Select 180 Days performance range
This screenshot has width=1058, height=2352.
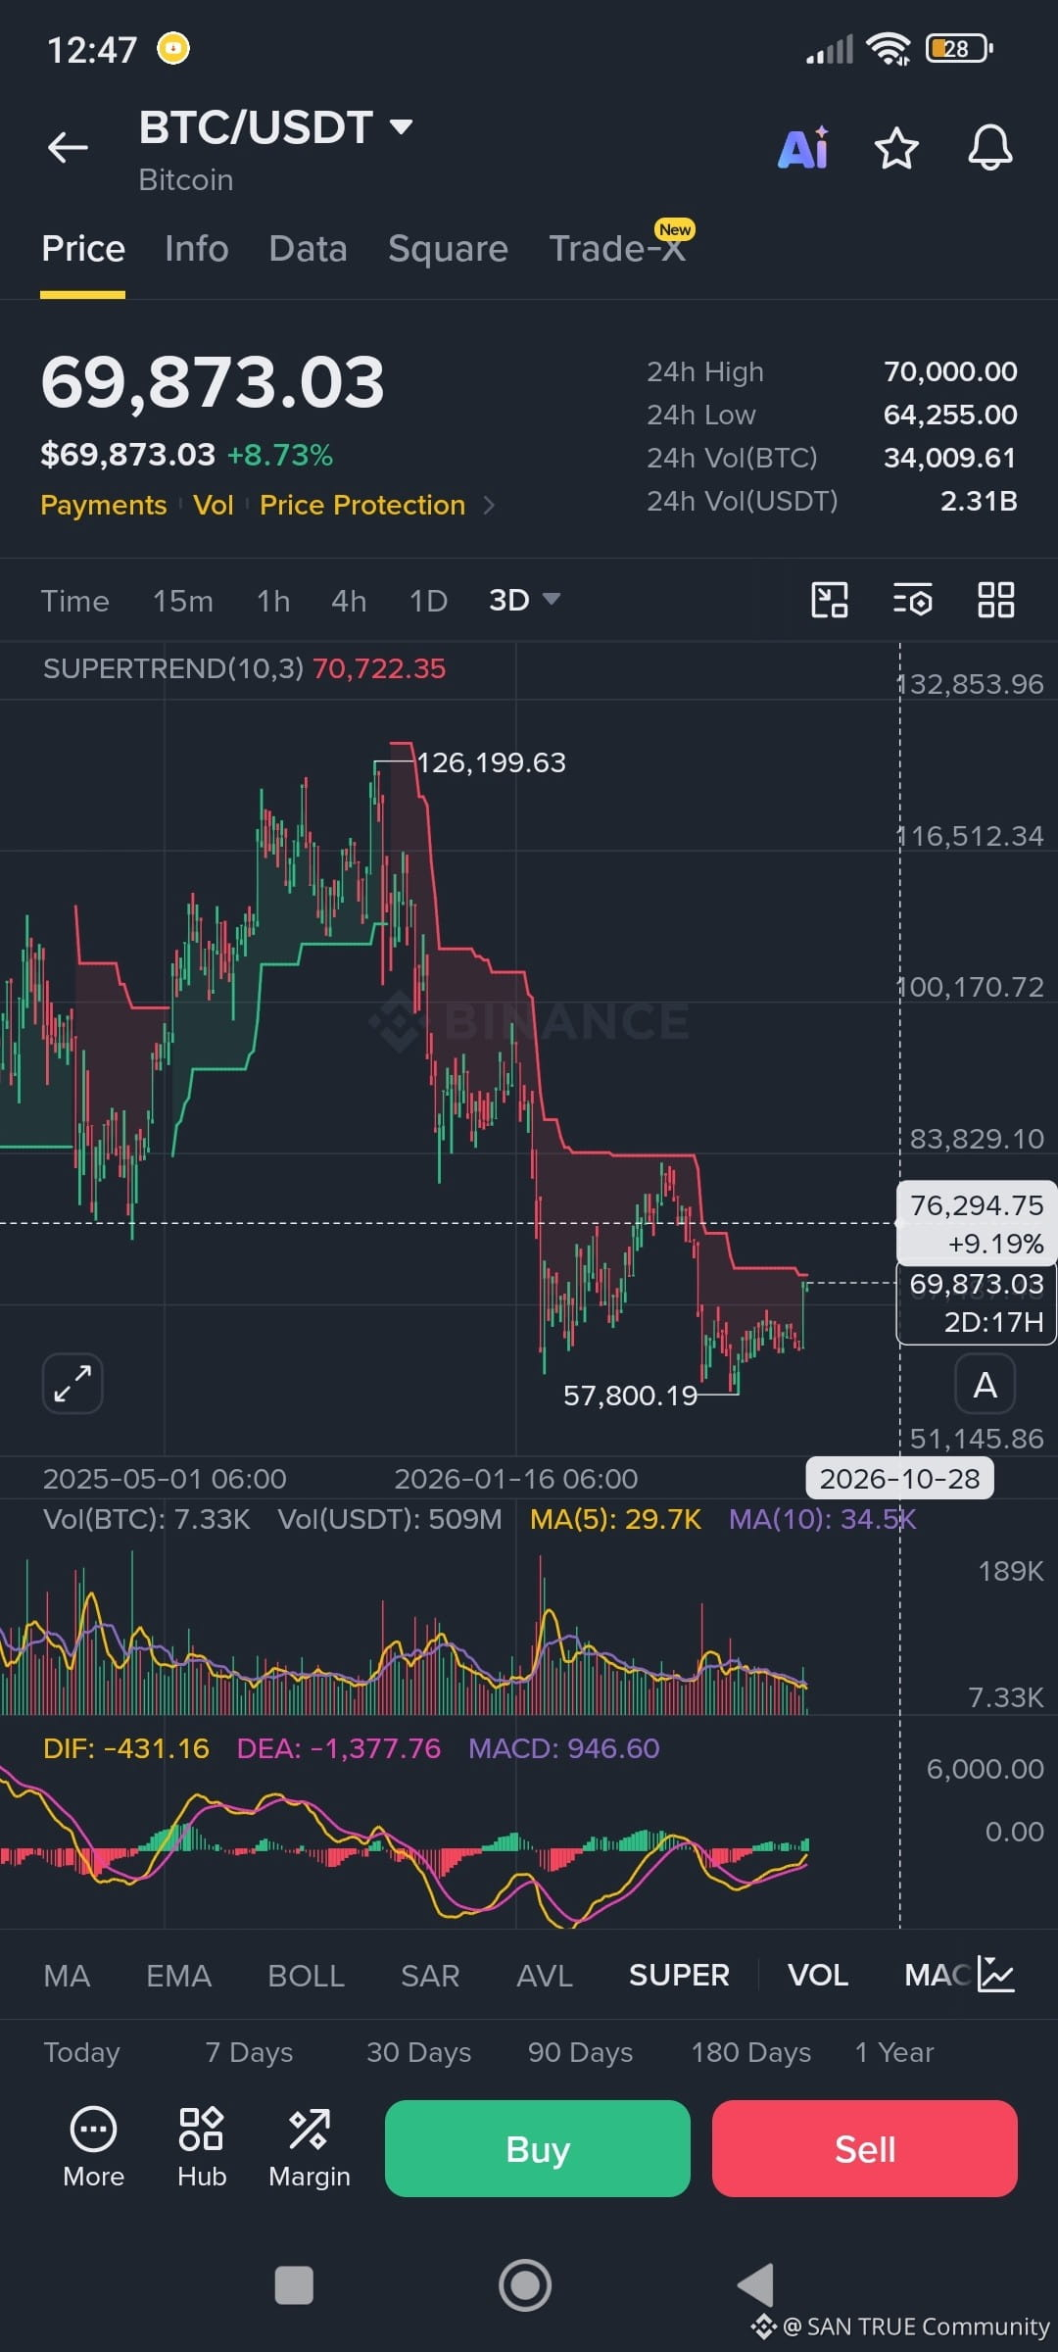point(751,2052)
